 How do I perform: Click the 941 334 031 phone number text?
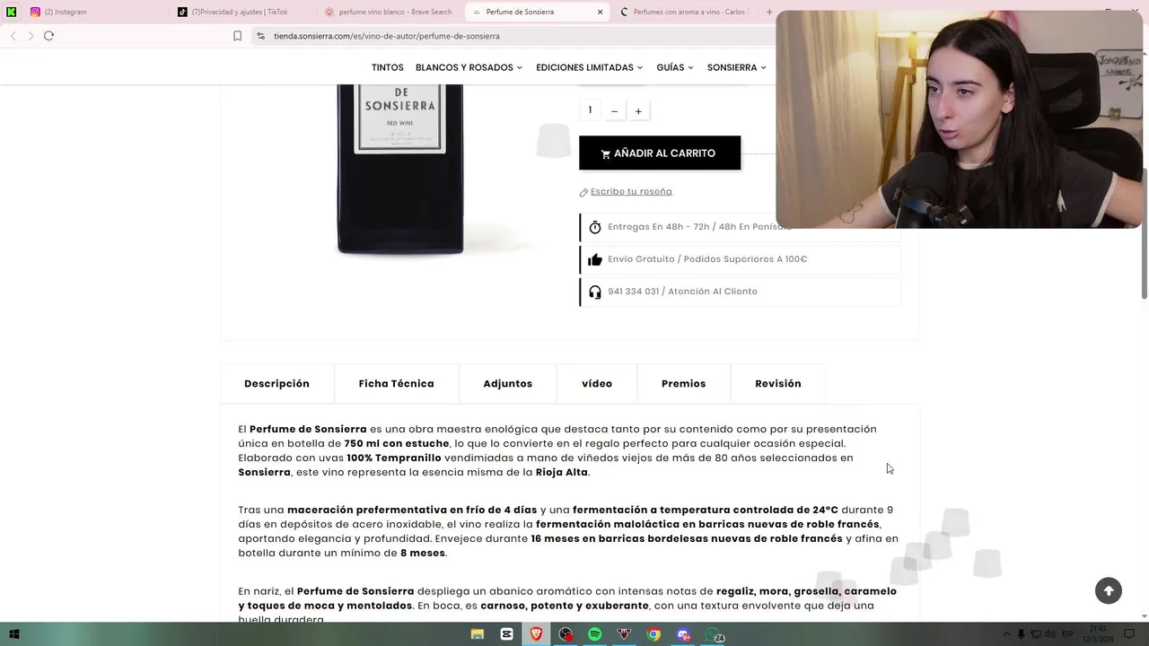[633, 292]
